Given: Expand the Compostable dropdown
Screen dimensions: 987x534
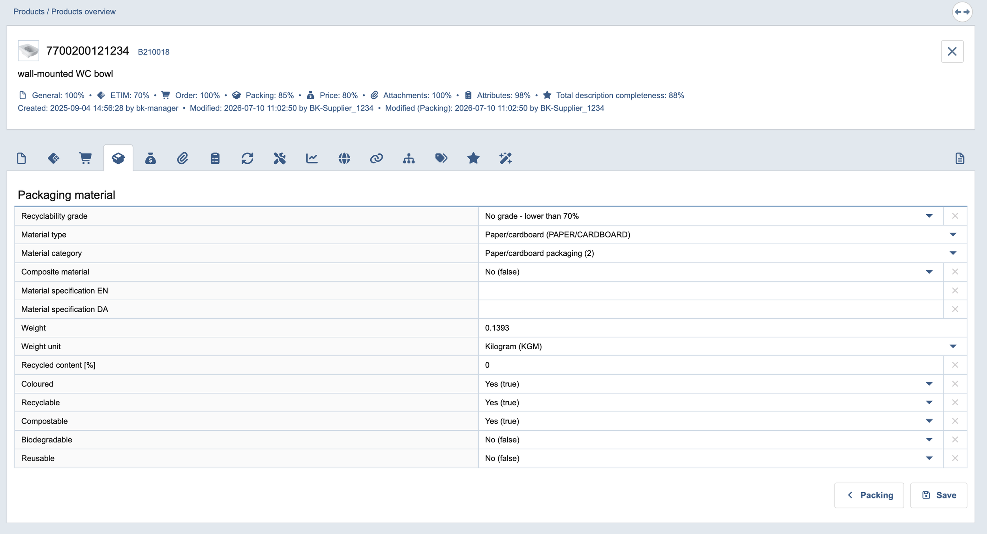Looking at the screenshot, I should pos(929,421).
